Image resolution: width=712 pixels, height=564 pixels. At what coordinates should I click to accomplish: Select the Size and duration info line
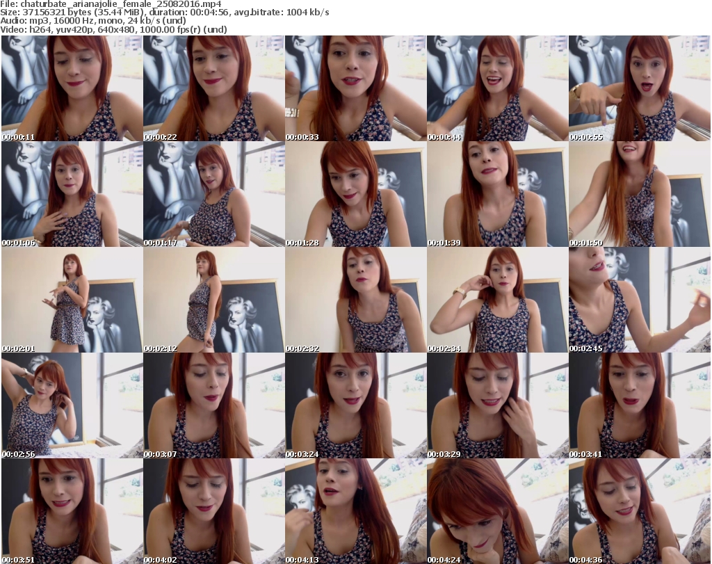coord(165,13)
